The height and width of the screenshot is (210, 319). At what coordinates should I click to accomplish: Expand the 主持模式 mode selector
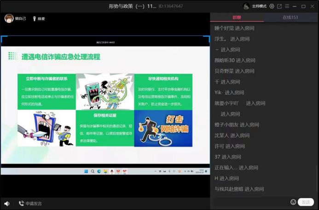point(259,6)
